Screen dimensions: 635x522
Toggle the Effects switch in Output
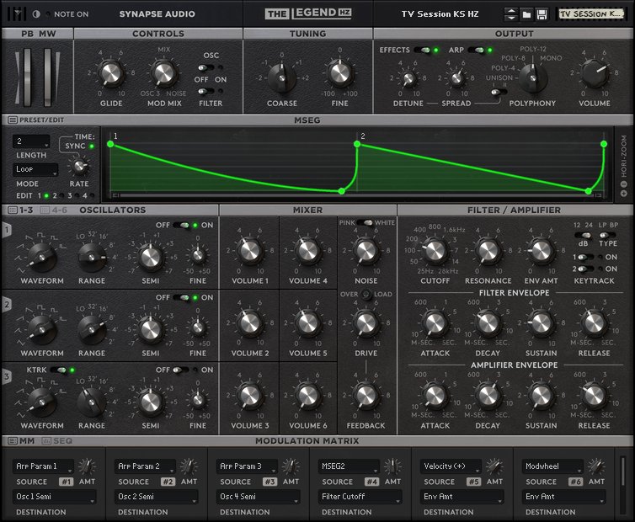point(423,51)
